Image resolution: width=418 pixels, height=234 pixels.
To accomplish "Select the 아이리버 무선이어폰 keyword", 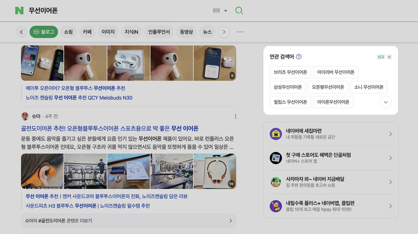I will 336,72.
